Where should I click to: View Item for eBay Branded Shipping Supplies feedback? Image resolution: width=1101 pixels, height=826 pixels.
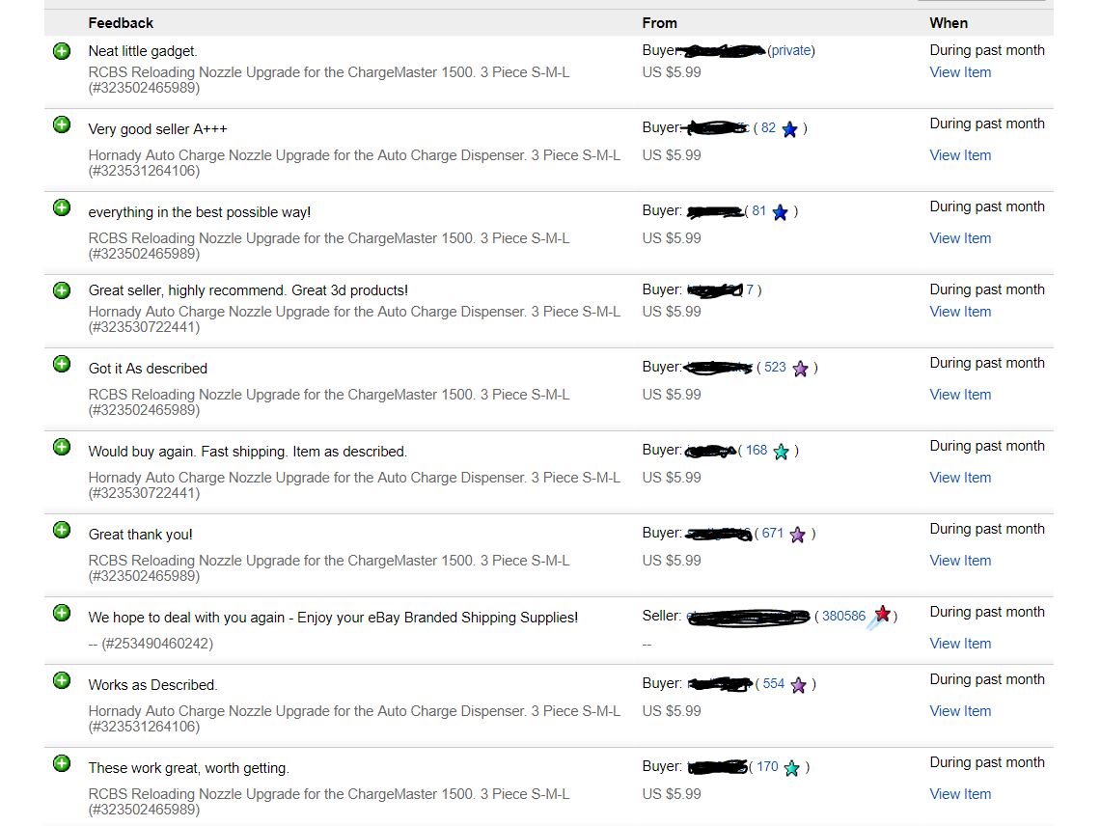pyautogui.click(x=959, y=644)
